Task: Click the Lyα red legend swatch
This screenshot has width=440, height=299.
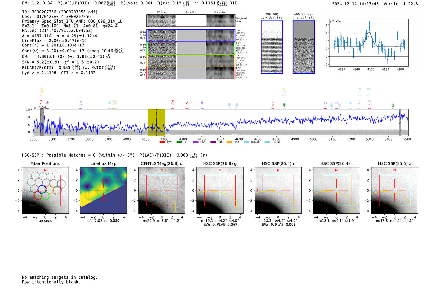Action: tap(162, 142)
